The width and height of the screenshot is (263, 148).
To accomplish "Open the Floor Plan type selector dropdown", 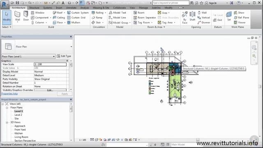I will coord(71,46).
